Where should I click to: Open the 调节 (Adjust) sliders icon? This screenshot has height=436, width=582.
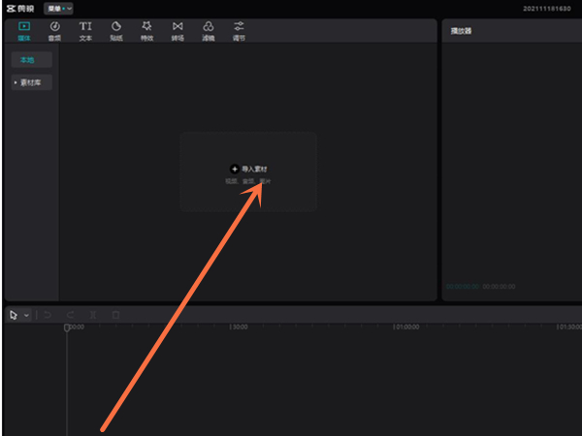pyautogui.click(x=239, y=29)
